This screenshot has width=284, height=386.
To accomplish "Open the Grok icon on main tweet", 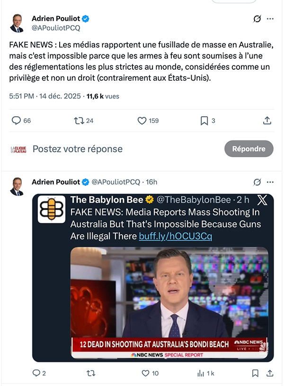I will (257, 19).
